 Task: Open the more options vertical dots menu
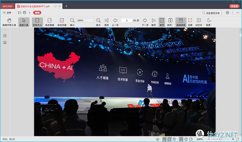click(232, 13)
